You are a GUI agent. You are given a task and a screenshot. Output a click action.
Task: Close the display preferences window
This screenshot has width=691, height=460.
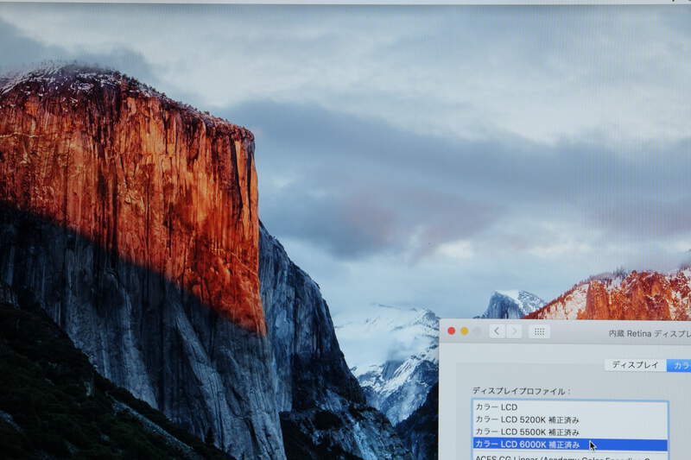[451, 331]
